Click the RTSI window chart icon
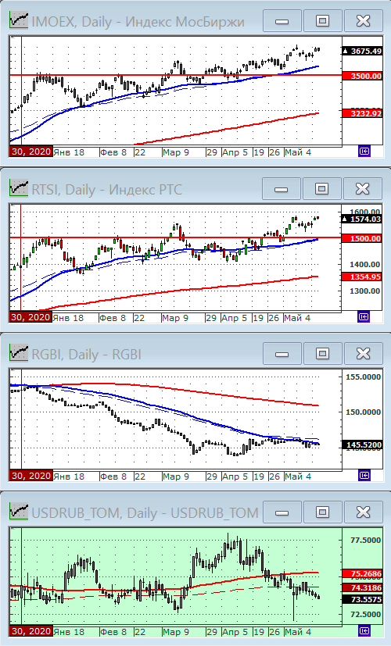The image size is (391, 646). [x=19, y=188]
